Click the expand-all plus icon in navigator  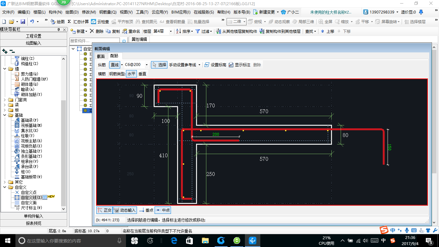(5, 51)
